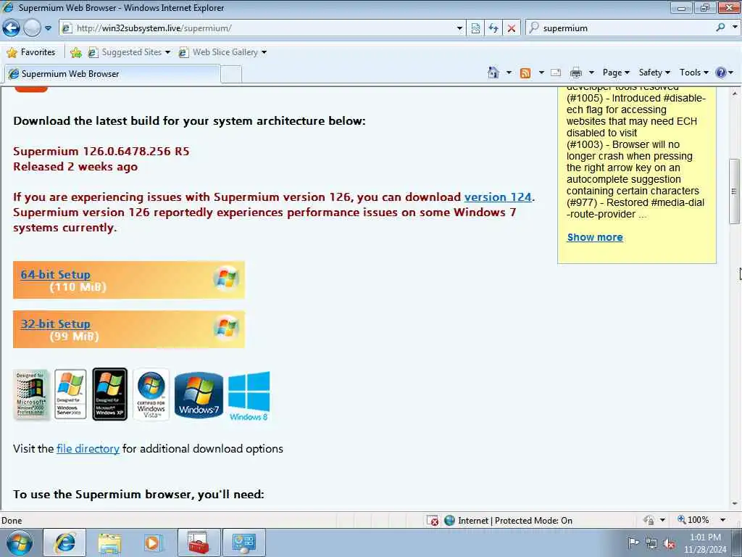Screen dimensions: 742x557
Task: Click the status bar security globe-lock icon
Action: coord(649,520)
